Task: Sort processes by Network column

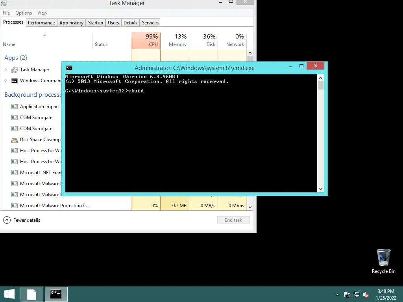Action: click(x=232, y=41)
